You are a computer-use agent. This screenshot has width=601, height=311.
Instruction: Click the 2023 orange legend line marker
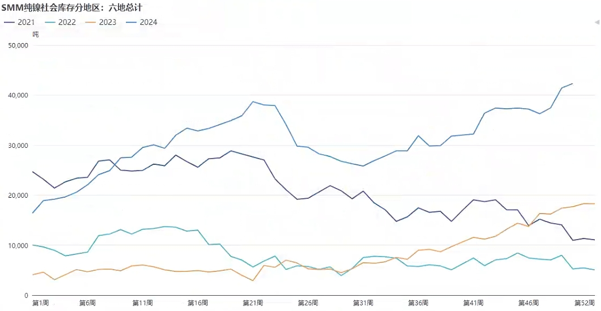92,22
